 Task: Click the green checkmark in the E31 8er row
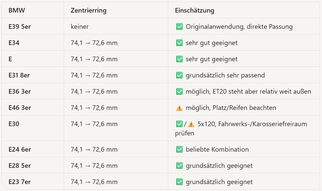[180, 75]
